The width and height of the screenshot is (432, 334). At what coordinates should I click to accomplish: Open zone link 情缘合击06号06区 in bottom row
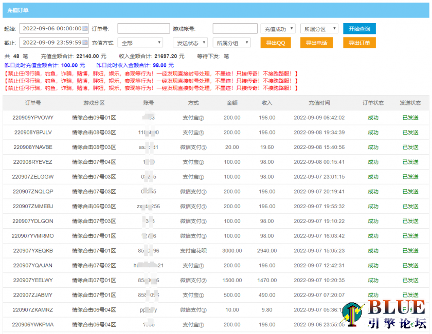click(95, 325)
